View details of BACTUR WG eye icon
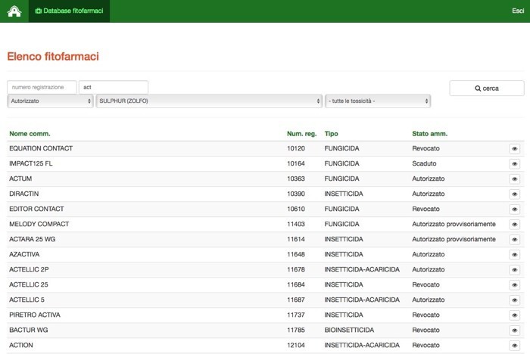Viewport: 530px width, 354px height. pos(514,331)
